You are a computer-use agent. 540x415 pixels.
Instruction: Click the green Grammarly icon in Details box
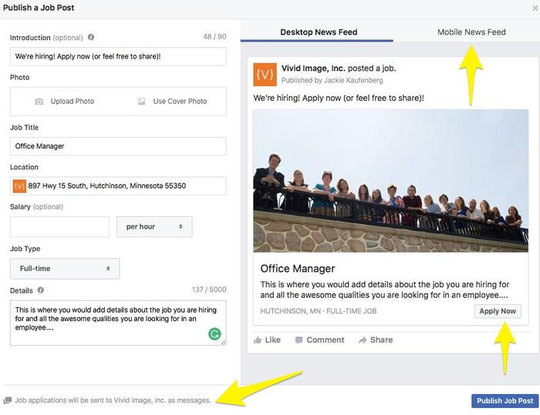click(x=214, y=333)
